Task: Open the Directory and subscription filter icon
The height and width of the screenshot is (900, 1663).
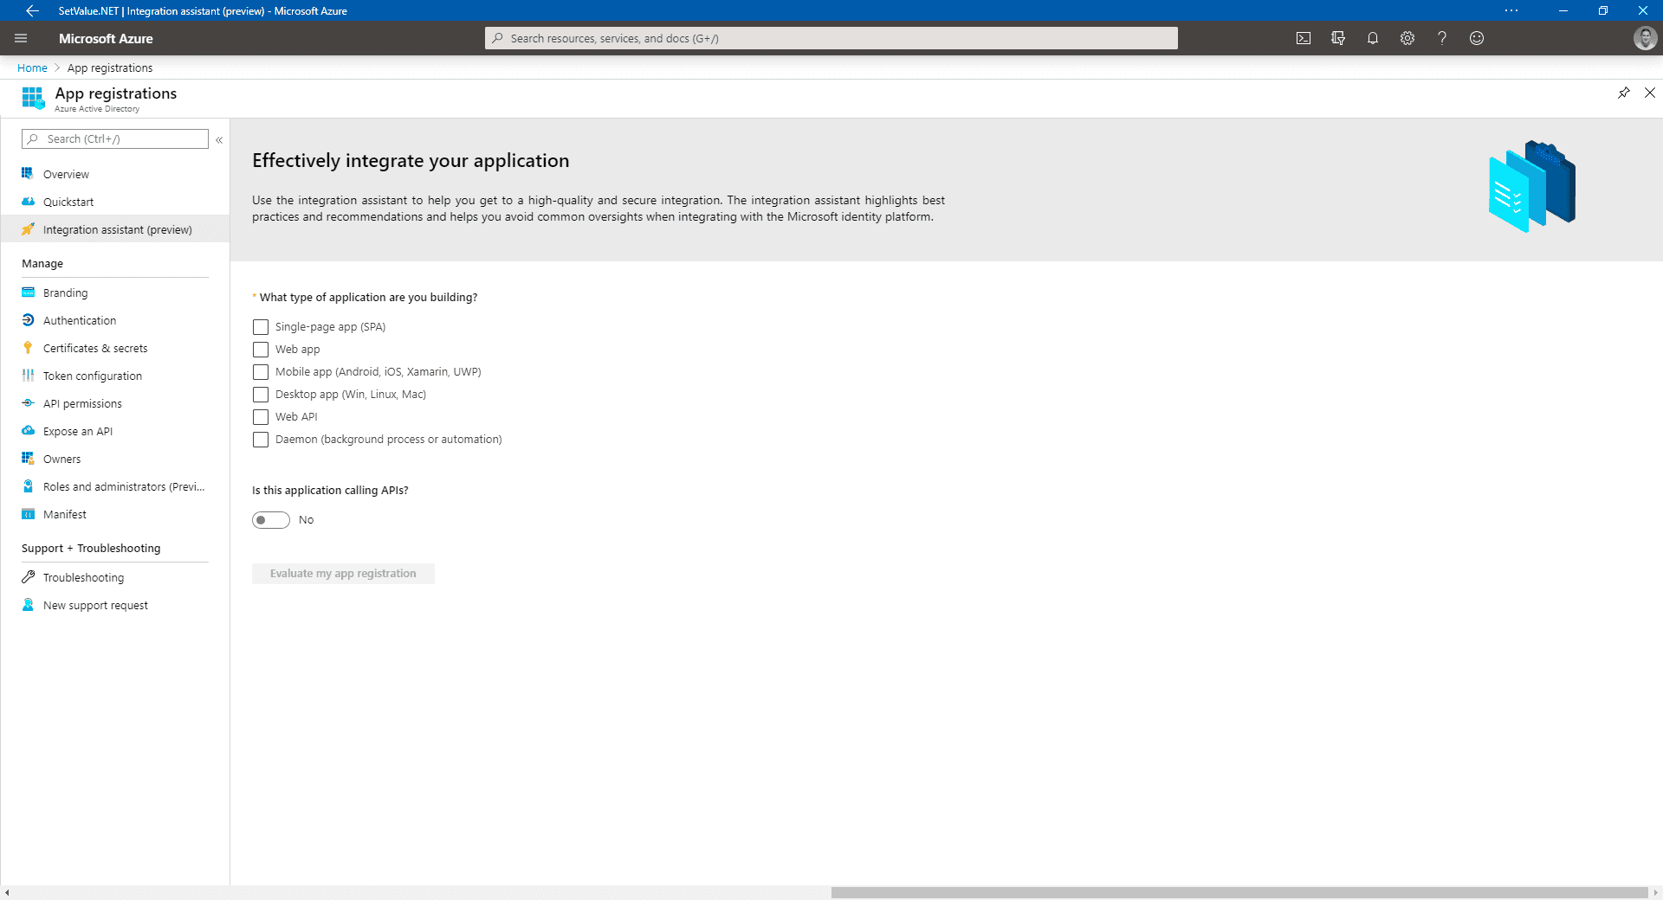Action: coord(1338,38)
